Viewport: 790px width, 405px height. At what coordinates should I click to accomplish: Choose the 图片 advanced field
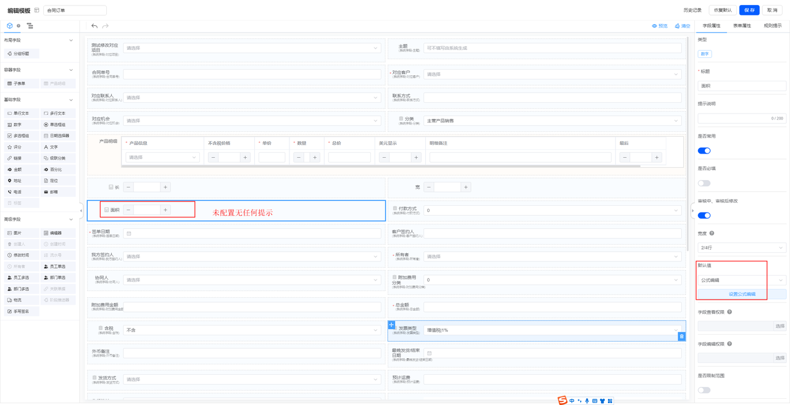click(x=22, y=233)
